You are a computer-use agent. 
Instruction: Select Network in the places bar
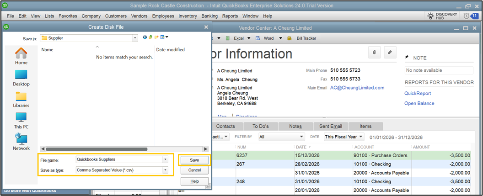click(x=21, y=142)
